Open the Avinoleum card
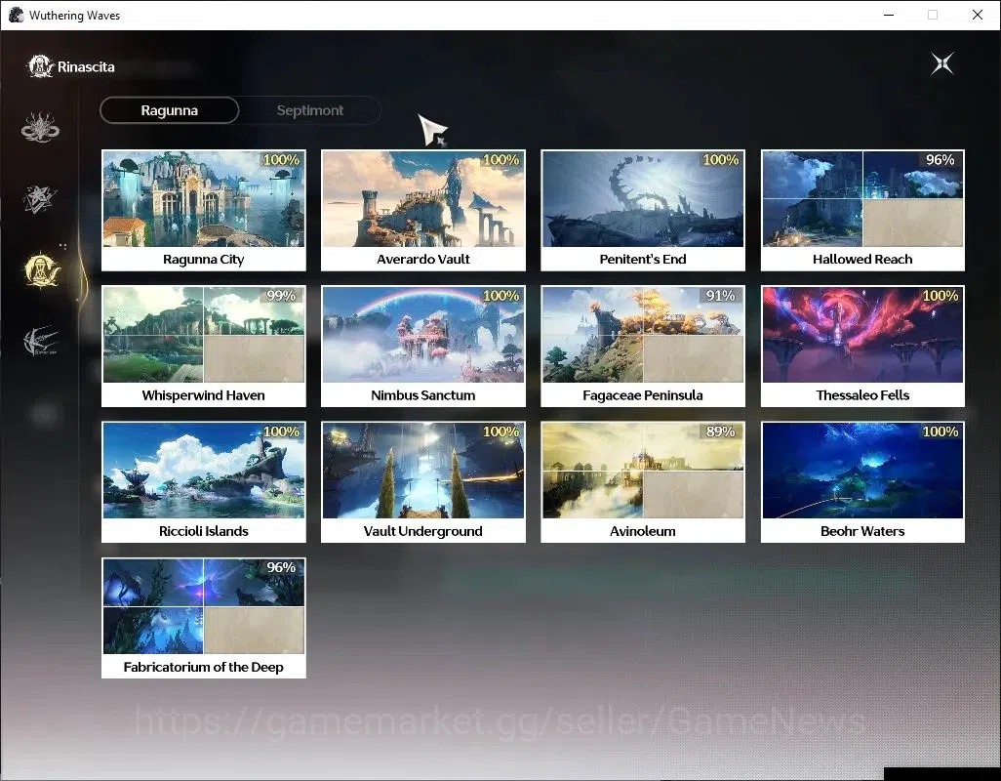 point(643,482)
